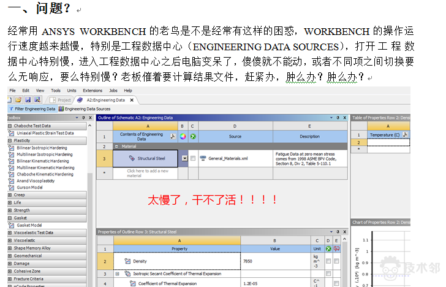Screen dimensions: 446x287
Task: Open the Tools menu
Action: pyautogui.click(x=56, y=91)
